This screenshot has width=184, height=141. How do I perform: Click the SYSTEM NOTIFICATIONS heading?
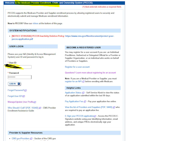click(23, 31)
